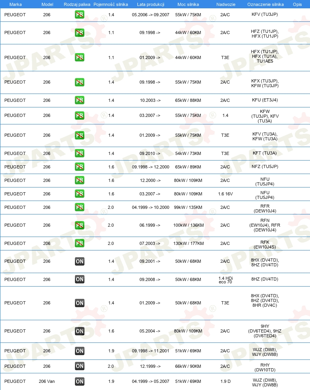Viewport: 310px width, 390px height.
Task: Click petrol icon in TU1AE5 engine row
Action: (80, 57)
